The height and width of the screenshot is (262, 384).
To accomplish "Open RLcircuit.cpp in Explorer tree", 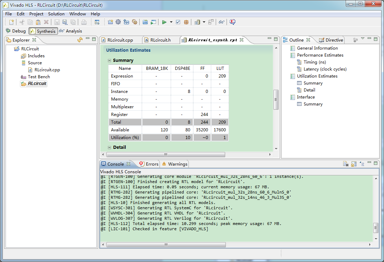I will [47, 70].
